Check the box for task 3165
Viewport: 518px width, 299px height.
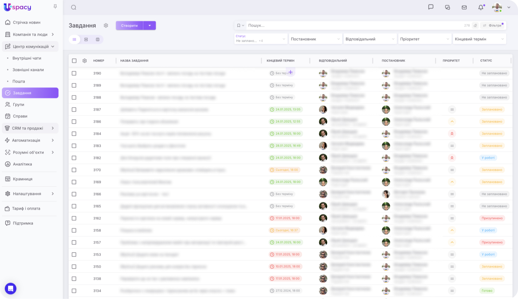point(74,206)
